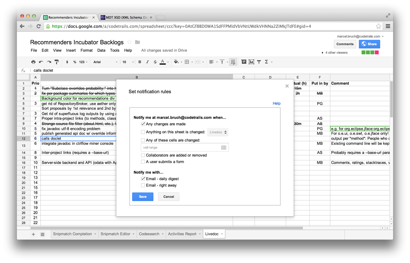The width and height of the screenshot is (410, 263).
Task: Save the notification rules
Action: point(143,197)
